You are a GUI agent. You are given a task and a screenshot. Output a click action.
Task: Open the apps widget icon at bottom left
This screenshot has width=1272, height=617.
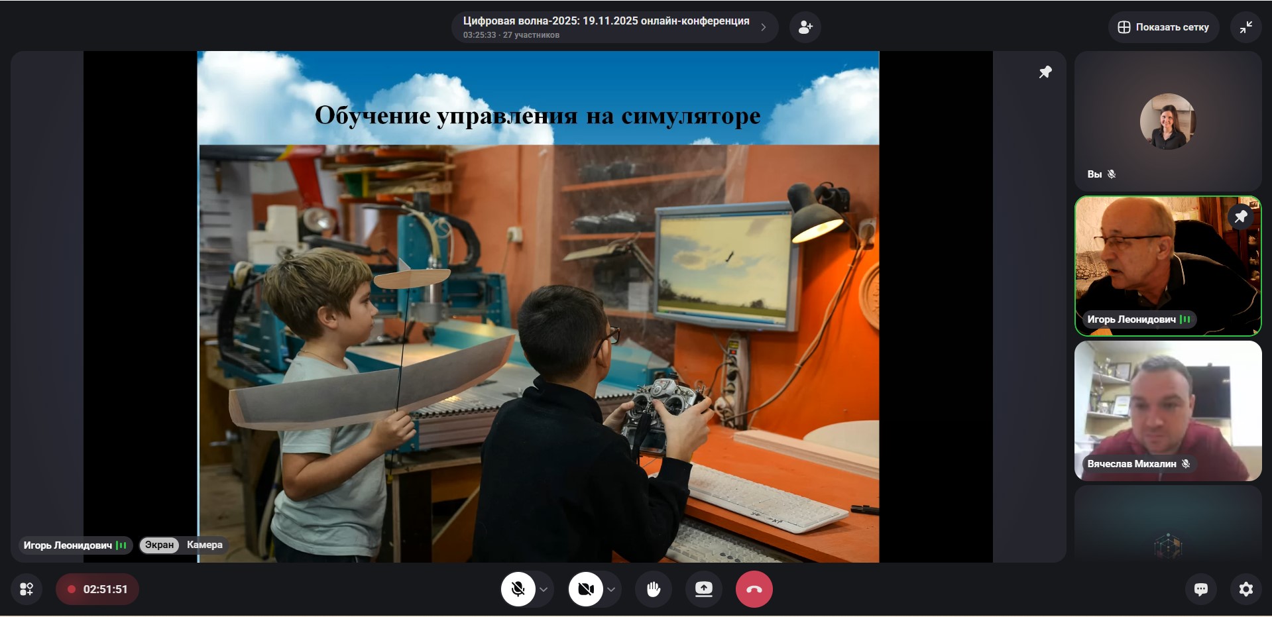(27, 589)
